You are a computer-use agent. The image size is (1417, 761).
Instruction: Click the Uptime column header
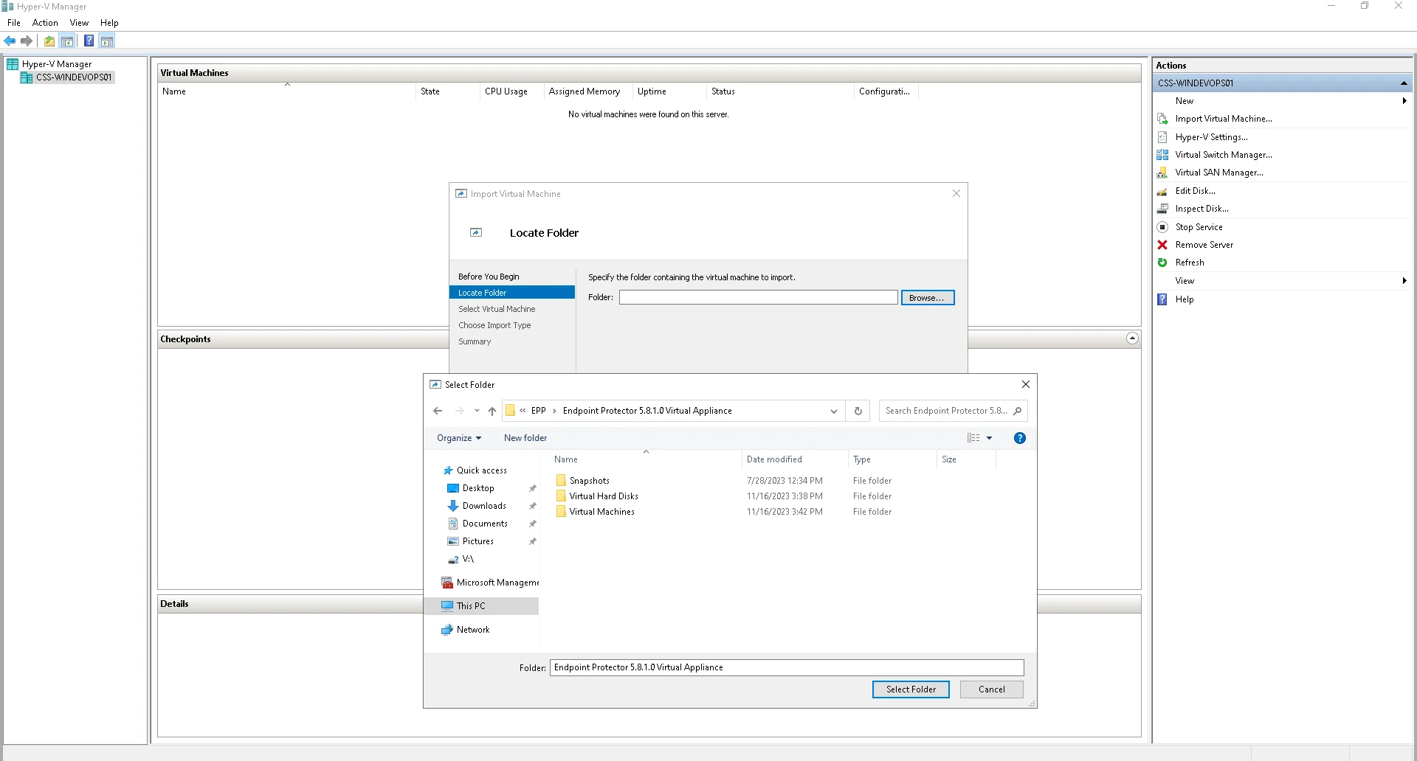670,91
